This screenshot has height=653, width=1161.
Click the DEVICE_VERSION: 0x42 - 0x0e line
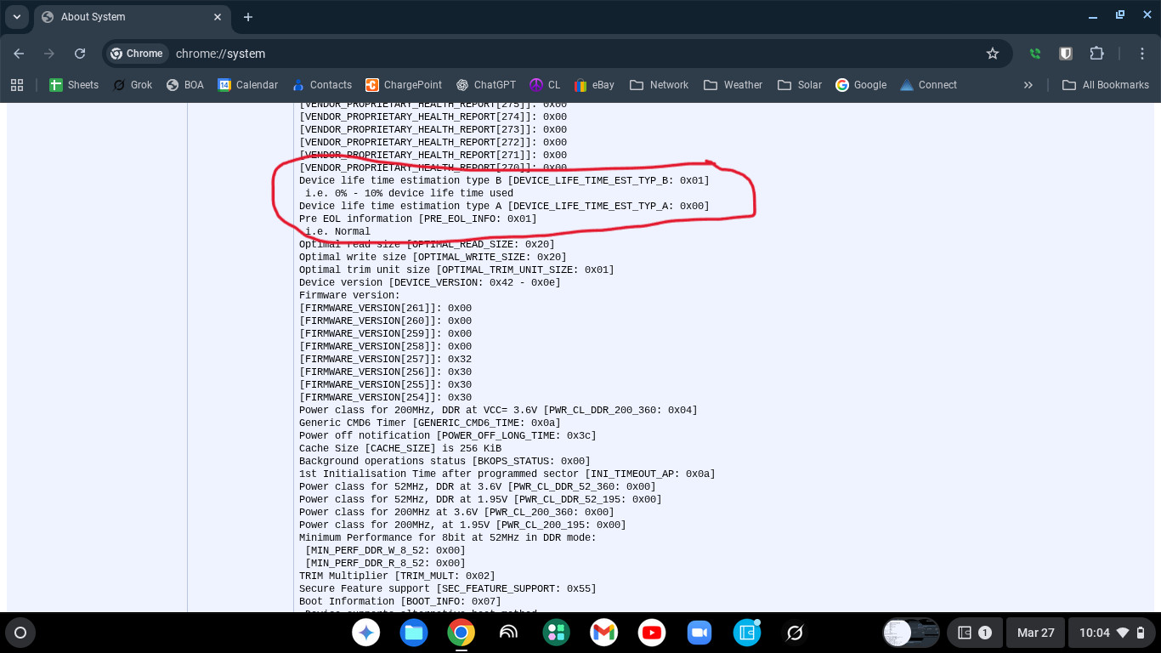tap(430, 282)
